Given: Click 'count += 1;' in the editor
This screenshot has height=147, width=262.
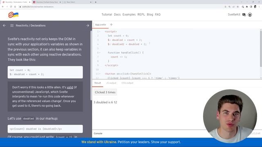Looking at the screenshot, I should 119,57.
